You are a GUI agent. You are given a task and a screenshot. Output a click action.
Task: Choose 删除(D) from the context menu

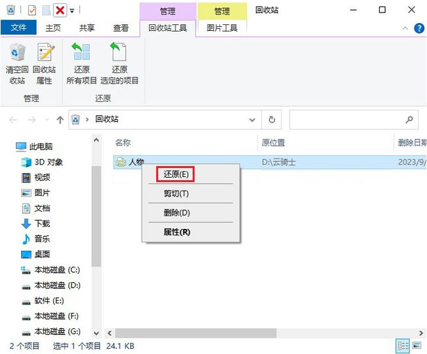point(191,213)
